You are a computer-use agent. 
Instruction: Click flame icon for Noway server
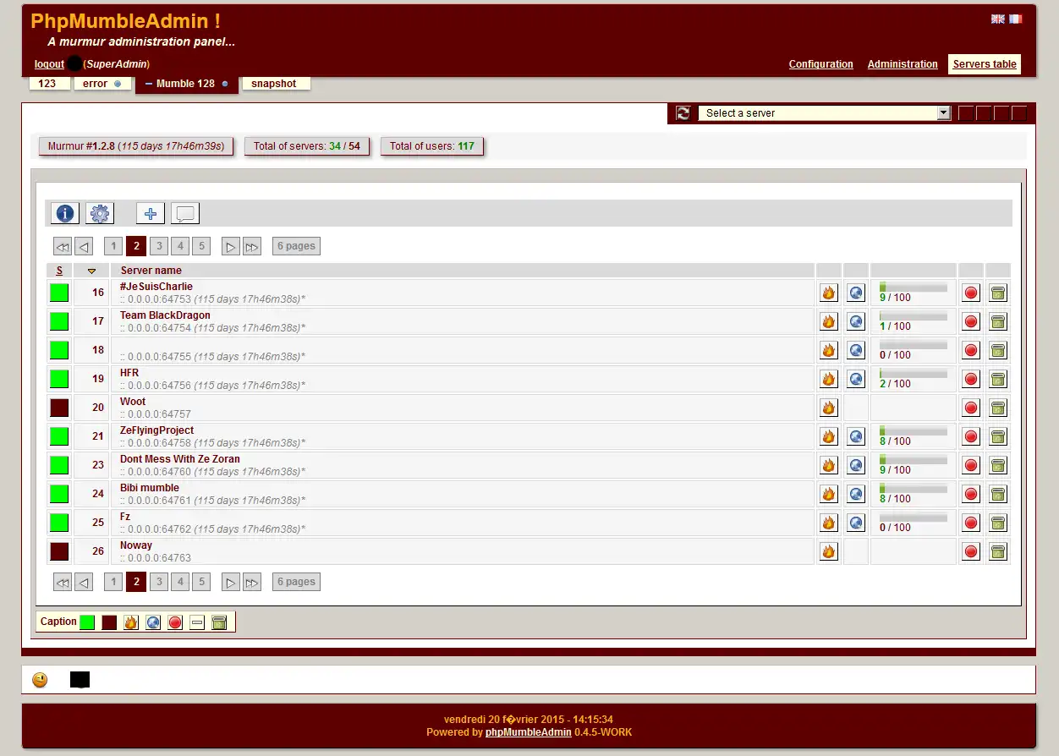click(x=829, y=551)
